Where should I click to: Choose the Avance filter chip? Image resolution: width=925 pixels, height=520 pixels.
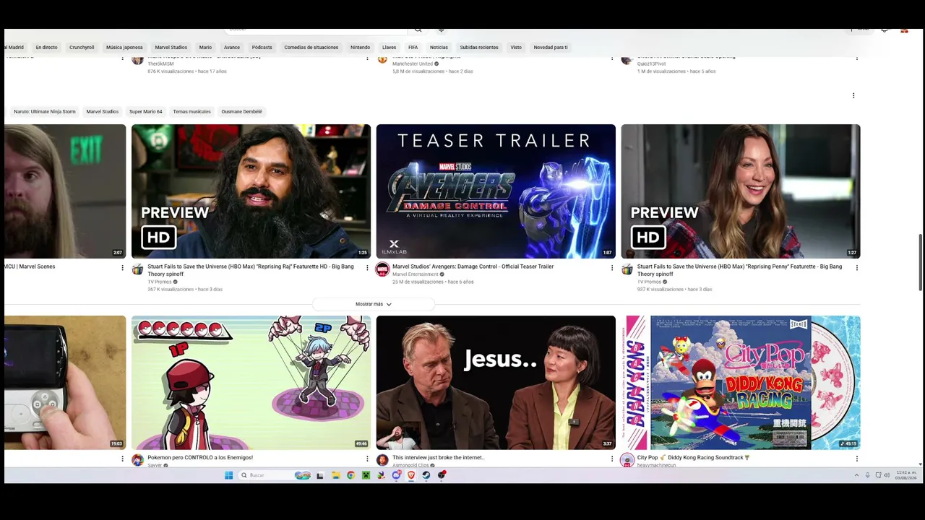click(x=231, y=48)
